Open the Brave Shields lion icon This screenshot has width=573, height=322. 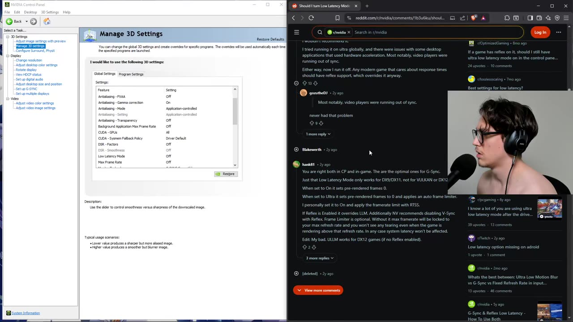[474, 18]
